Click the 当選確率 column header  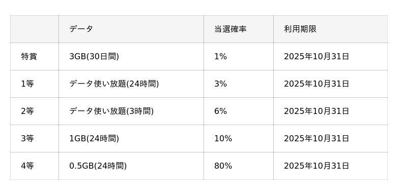tap(230, 29)
